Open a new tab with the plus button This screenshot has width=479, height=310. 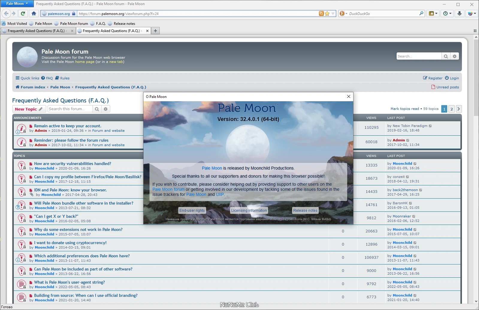point(155,31)
